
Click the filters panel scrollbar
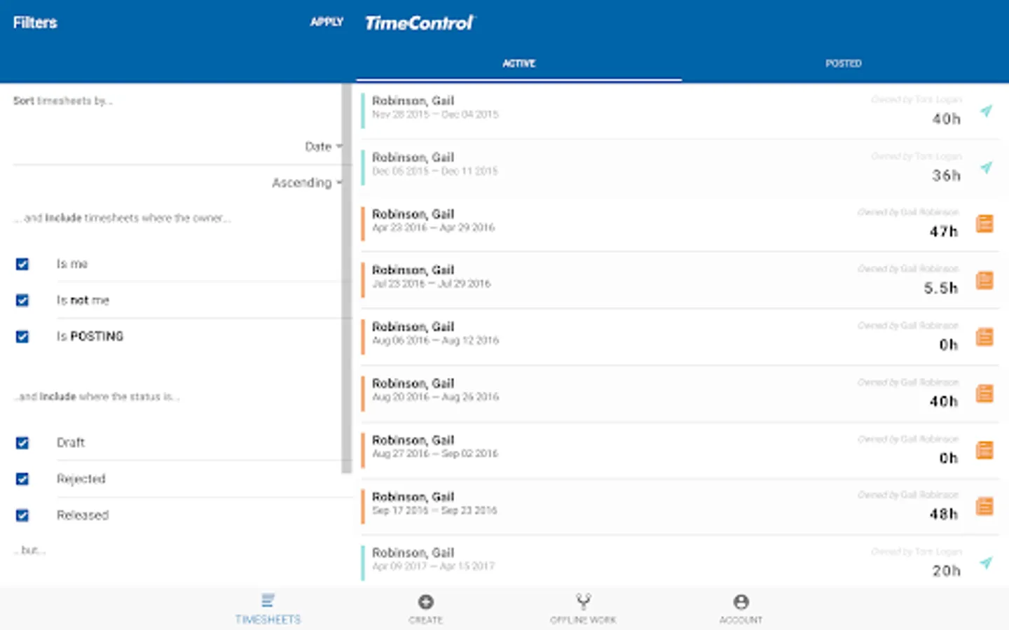pyautogui.click(x=346, y=279)
